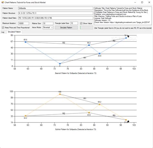Screen dimensions: 153x148
Task: Click the 'Bearish Pattern for Softpedia' caption
Action: tap(76, 73)
